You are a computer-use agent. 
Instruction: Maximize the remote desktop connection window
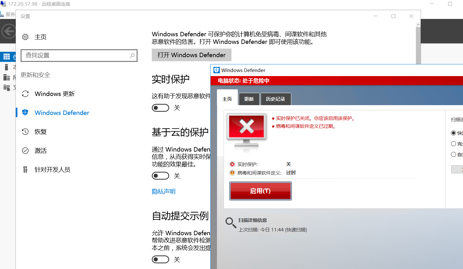click(450, 4)
